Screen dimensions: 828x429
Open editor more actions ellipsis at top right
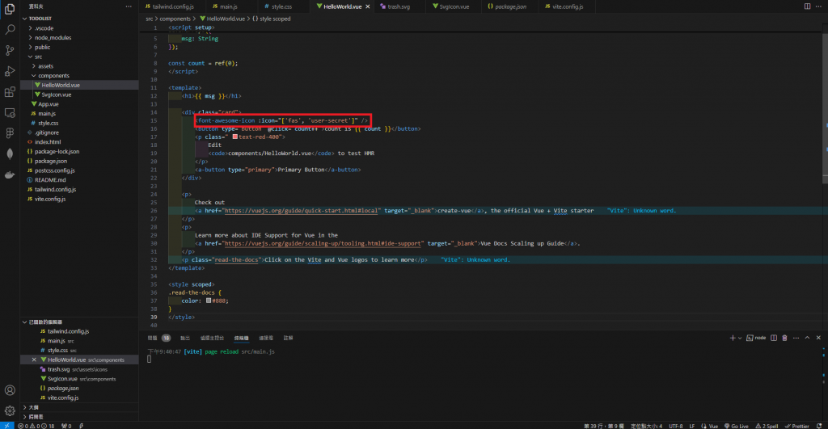coord(818,6)
